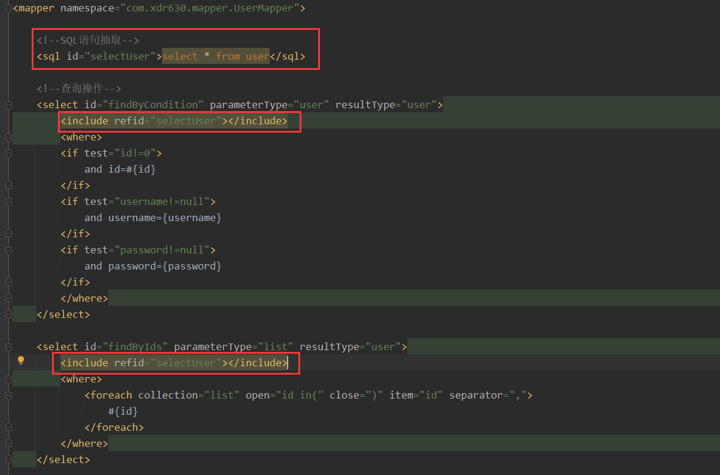Click the collection="list" attribute
This screenshot has width=720, height=475.
point(189,395)
